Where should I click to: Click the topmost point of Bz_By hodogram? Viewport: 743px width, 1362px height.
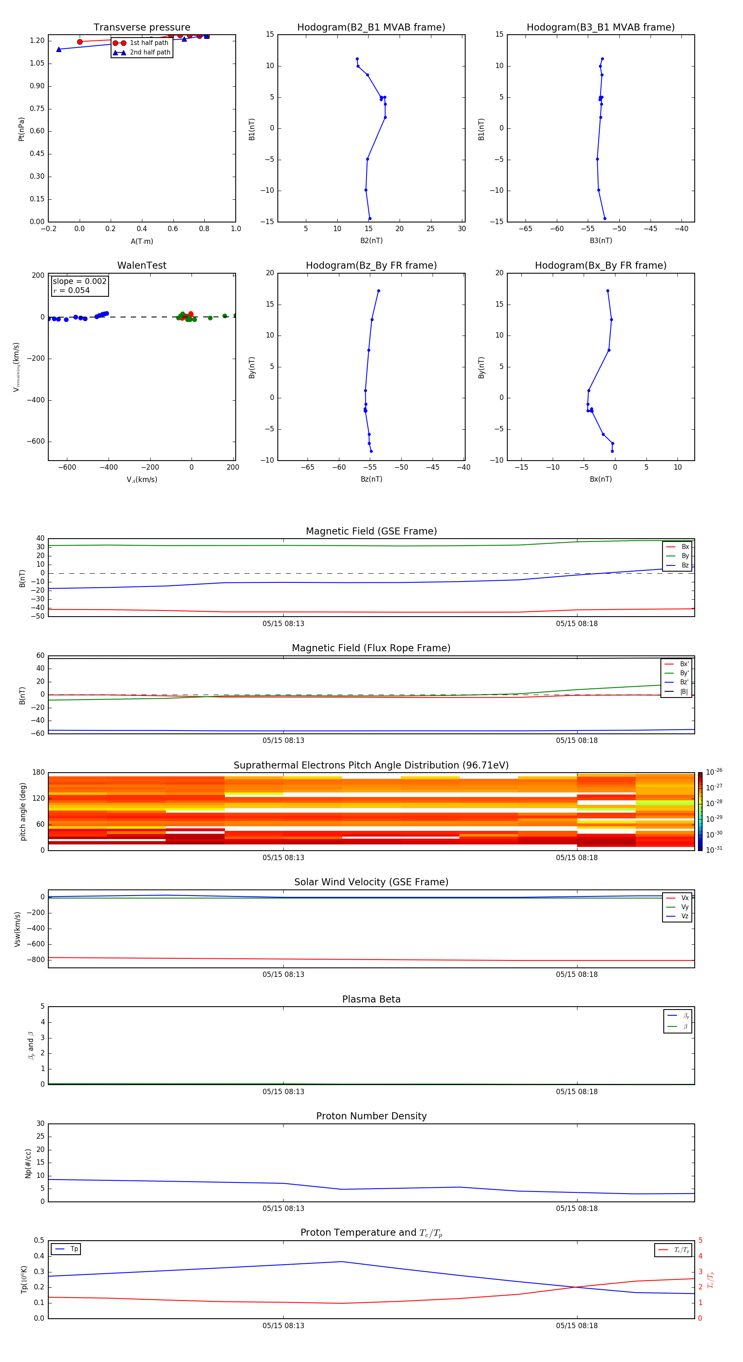click(x=379, y=291)
